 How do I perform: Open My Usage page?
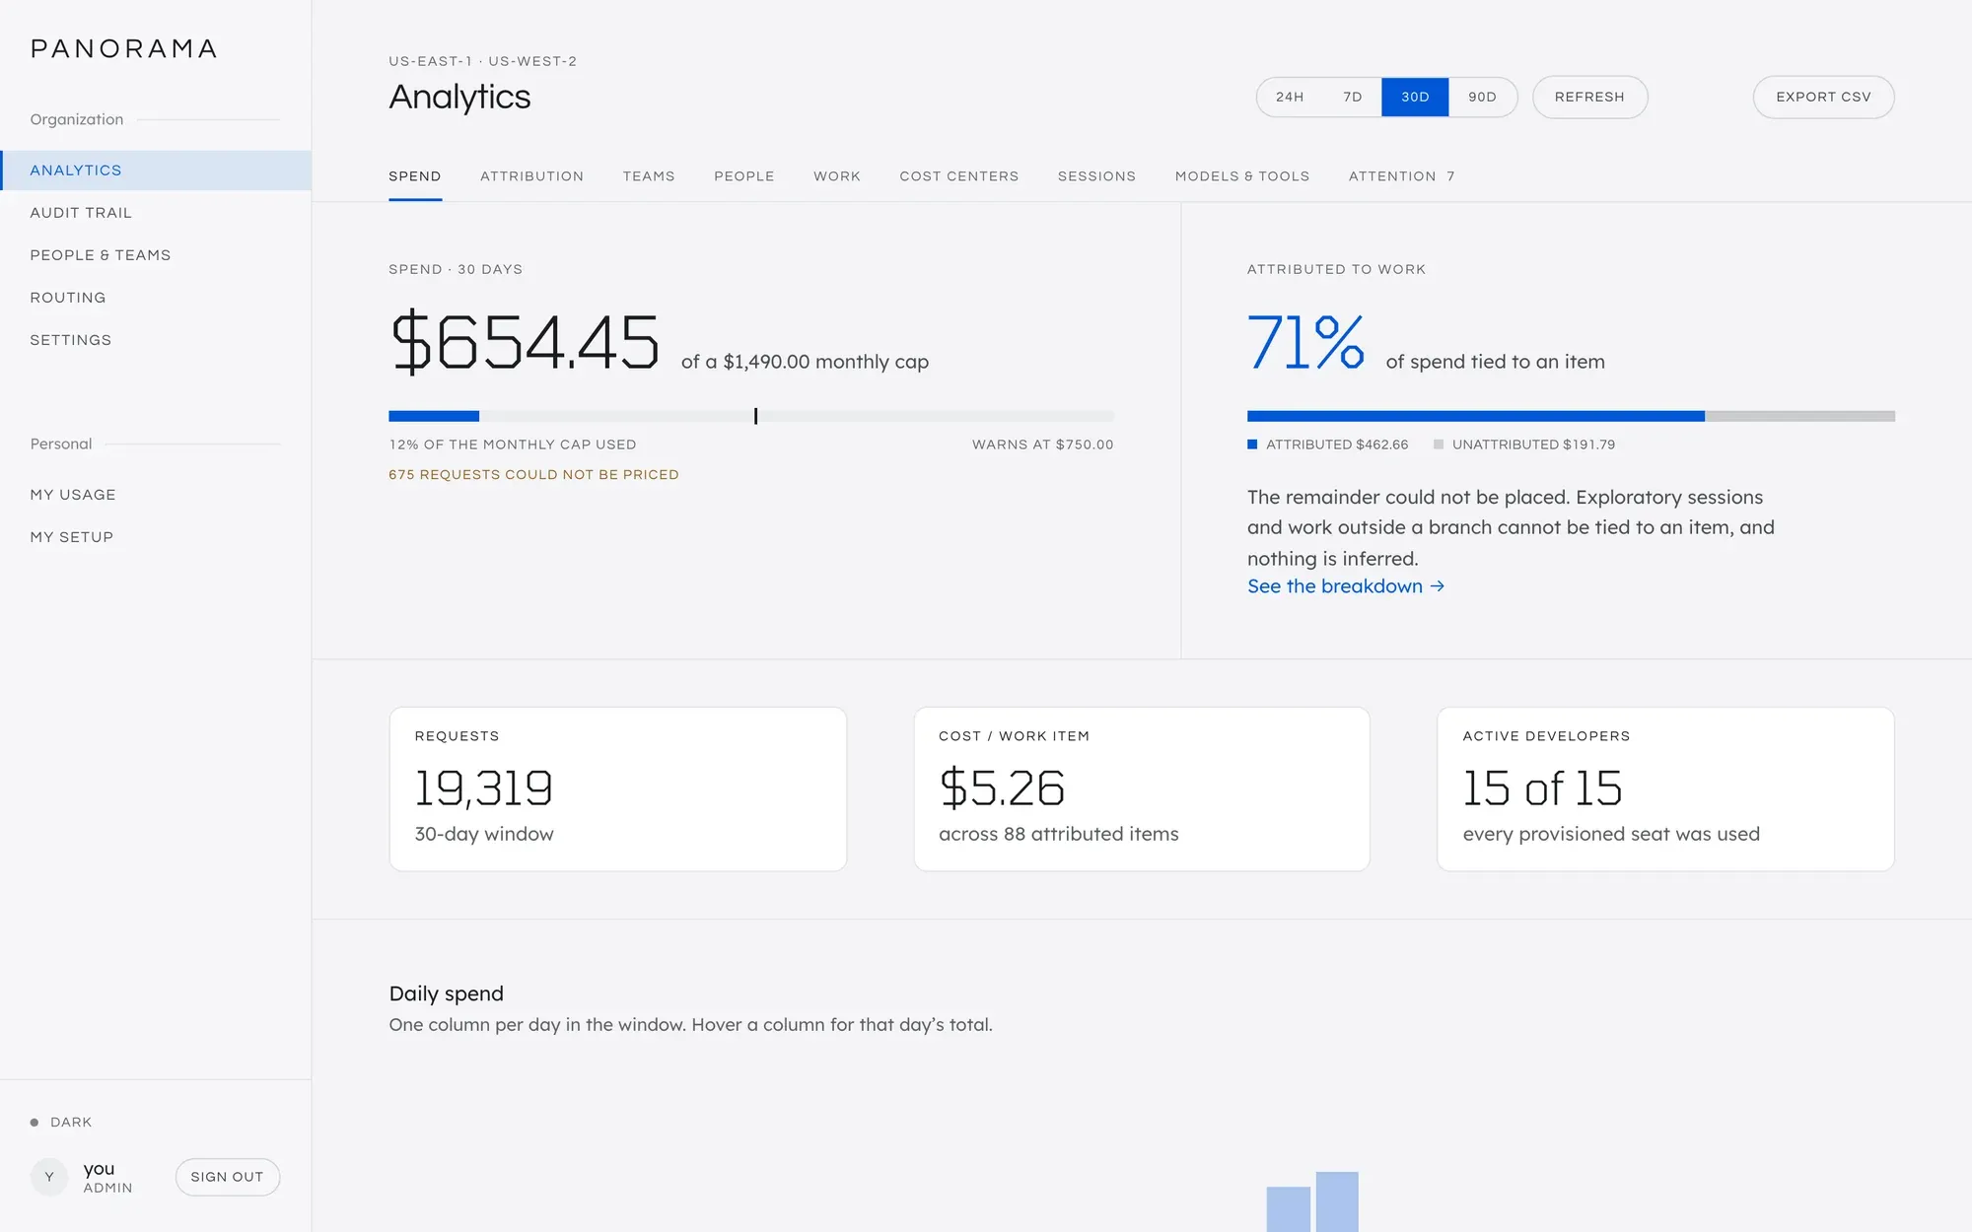(156, 495)
